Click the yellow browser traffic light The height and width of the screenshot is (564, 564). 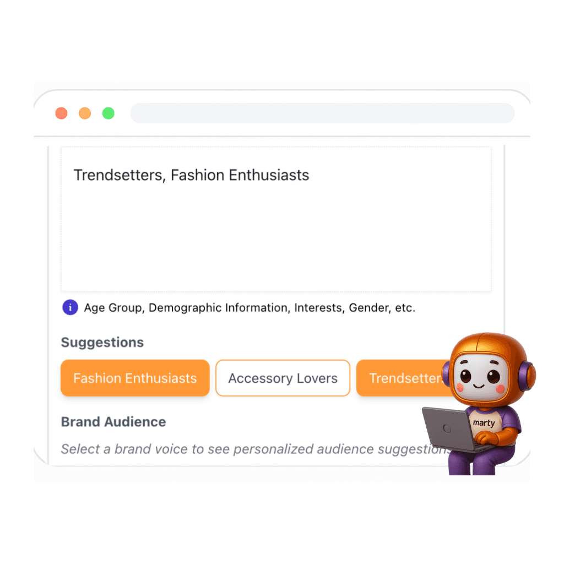[x=85, y=113]
